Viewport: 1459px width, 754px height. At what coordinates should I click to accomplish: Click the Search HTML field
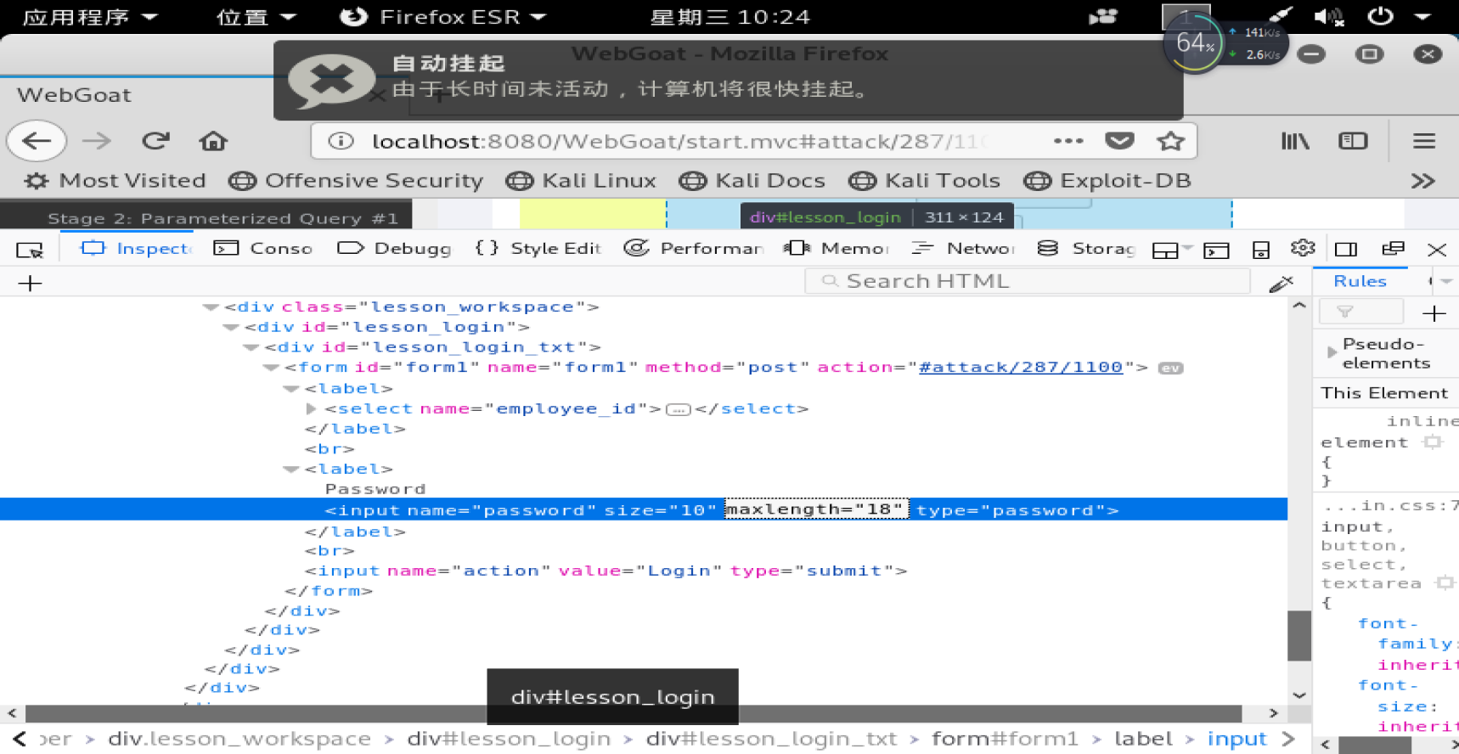coord(1028,281)
